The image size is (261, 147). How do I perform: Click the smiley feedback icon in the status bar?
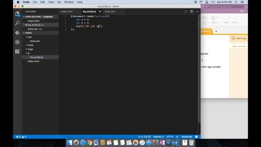(197, 137)
